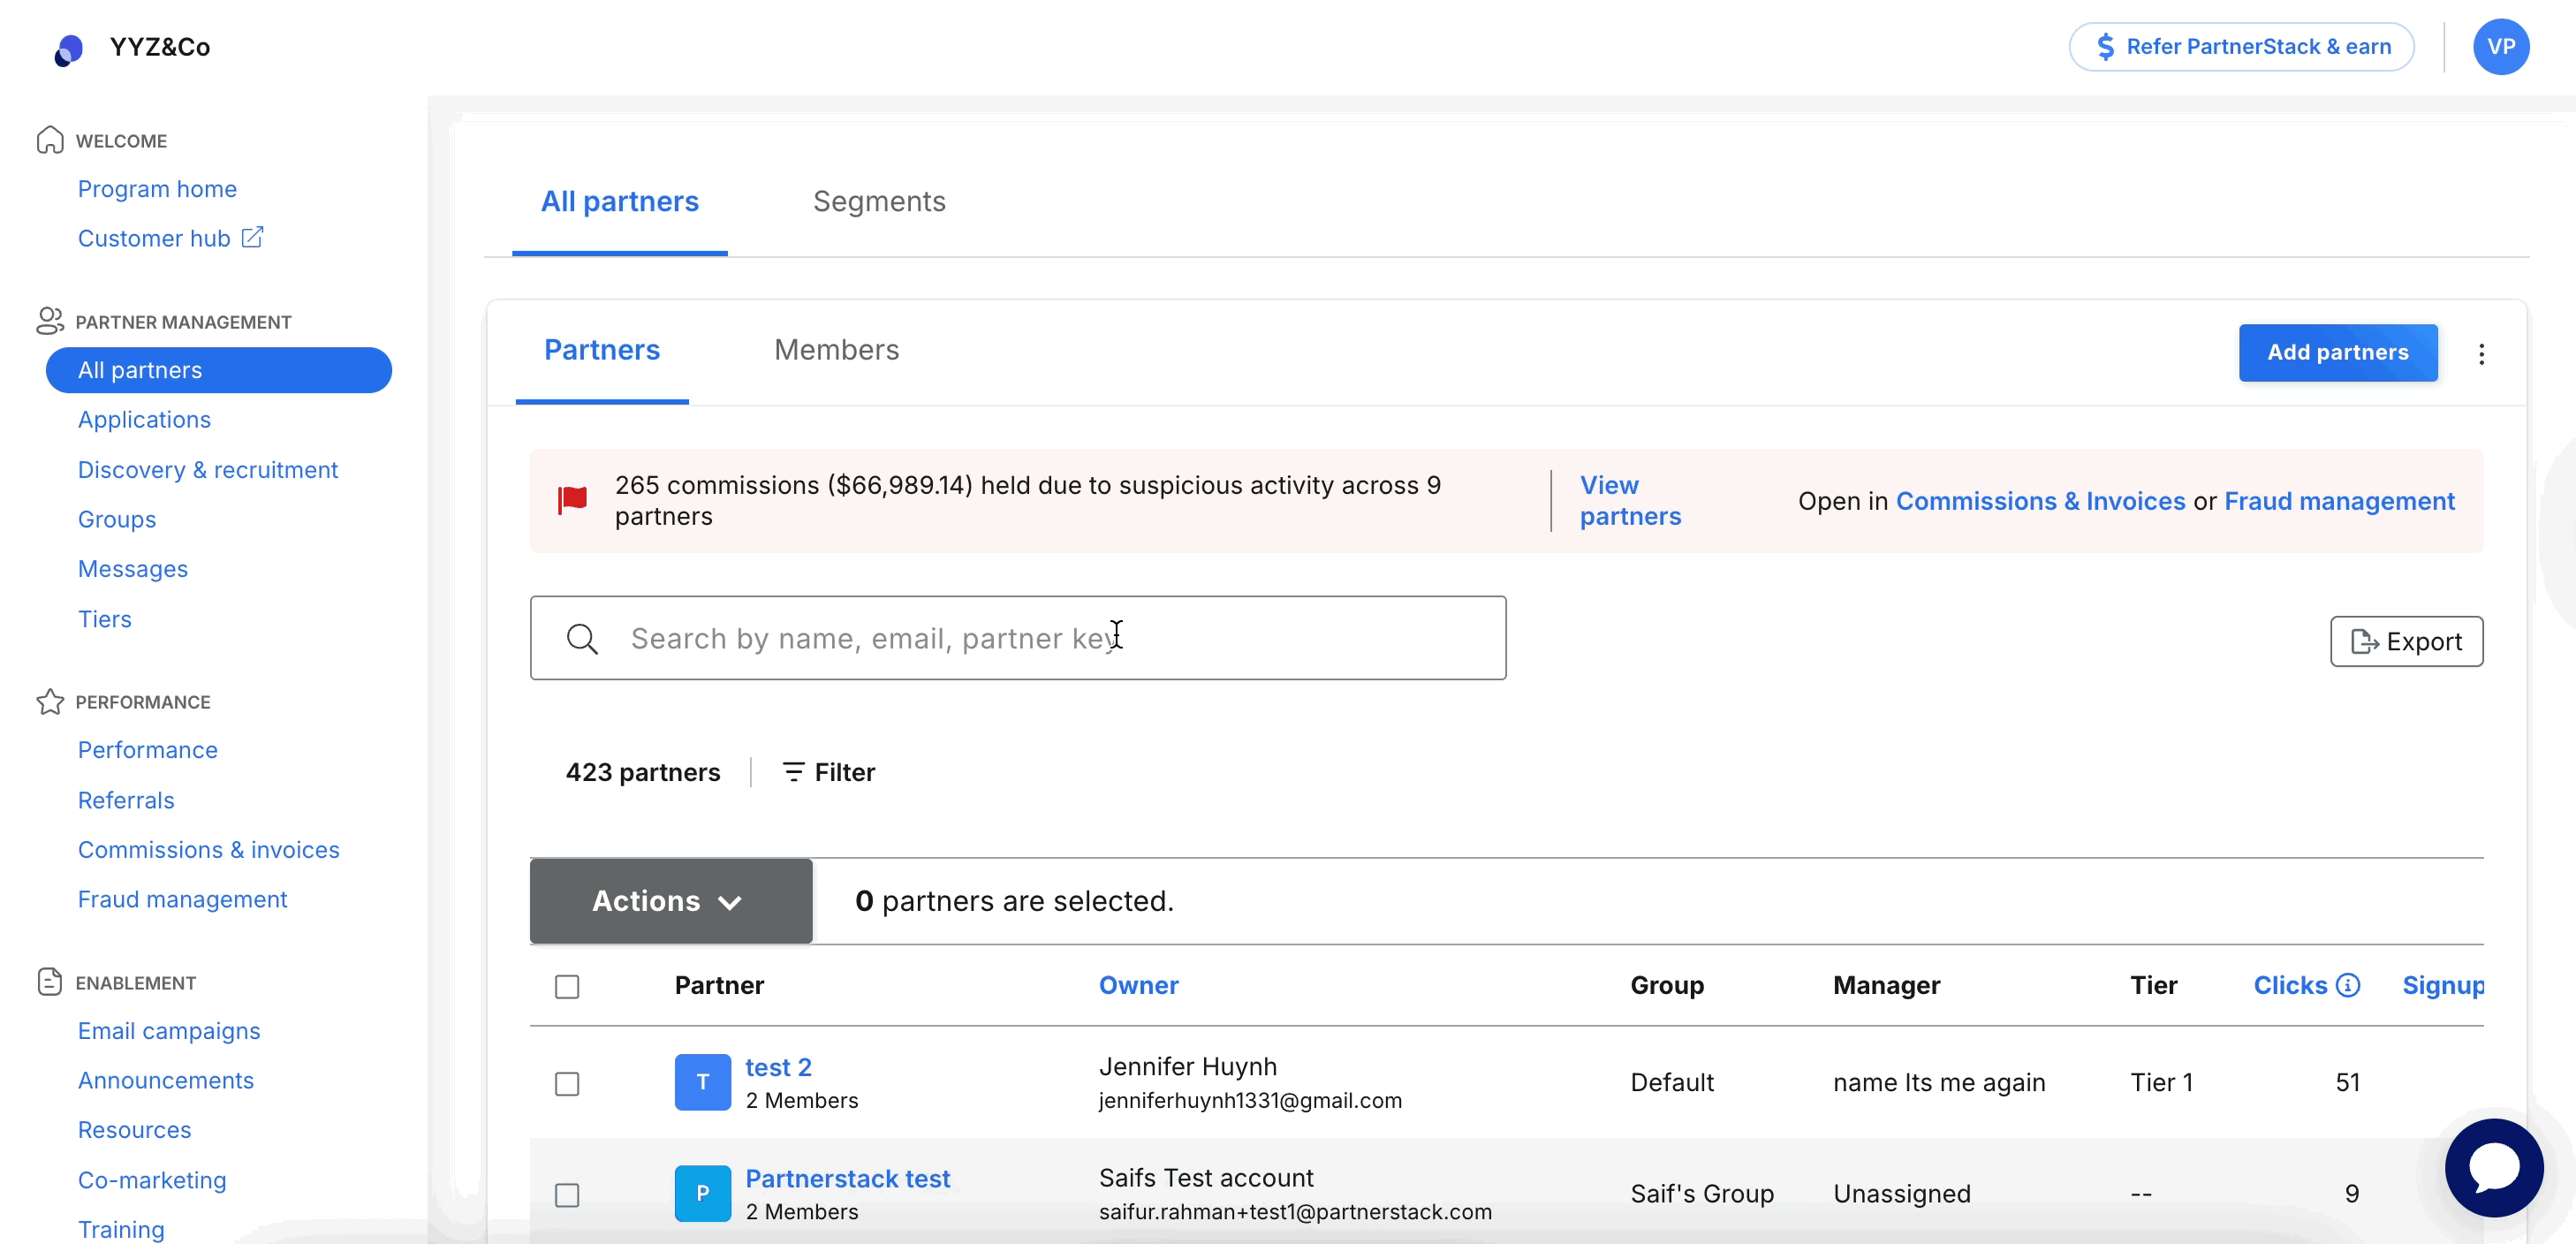2576x1244 pixels.
Task: Go to Referrals
Action: coord(126,800)
